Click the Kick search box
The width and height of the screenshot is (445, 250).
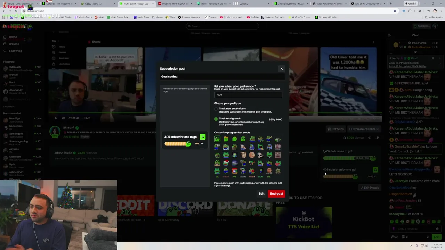tap(222, 26)
